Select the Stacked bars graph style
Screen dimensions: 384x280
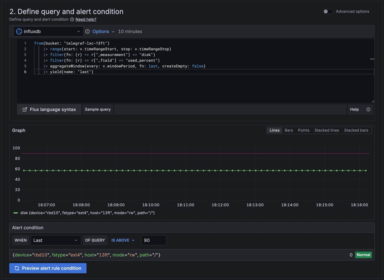pos(356,130)
